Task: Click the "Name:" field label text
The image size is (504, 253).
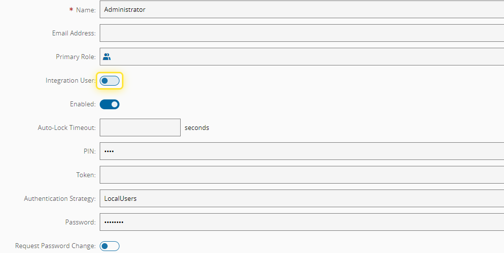Action: point(85,10)
